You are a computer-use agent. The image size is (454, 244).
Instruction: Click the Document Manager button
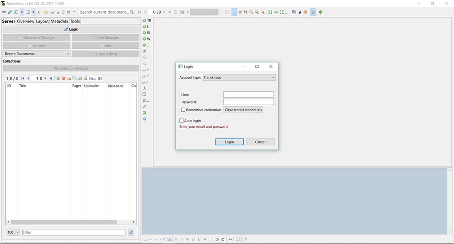coord(36,38)
